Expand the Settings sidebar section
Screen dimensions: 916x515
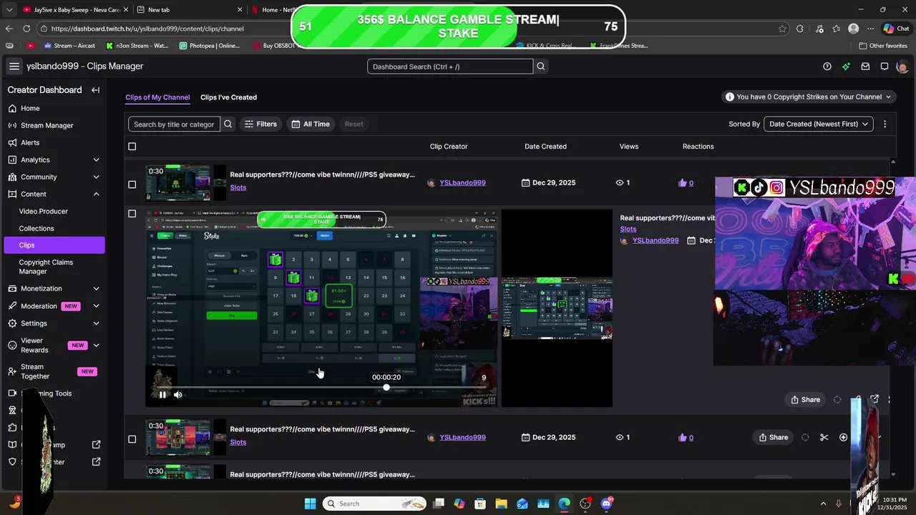tap(96, 323)
